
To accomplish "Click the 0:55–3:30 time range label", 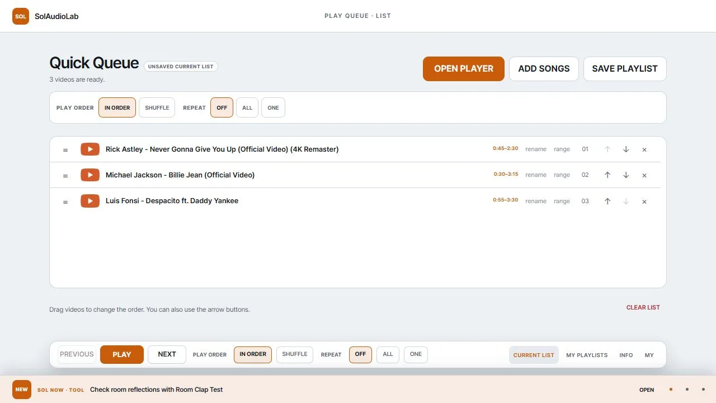I will (x=506, y=200).
